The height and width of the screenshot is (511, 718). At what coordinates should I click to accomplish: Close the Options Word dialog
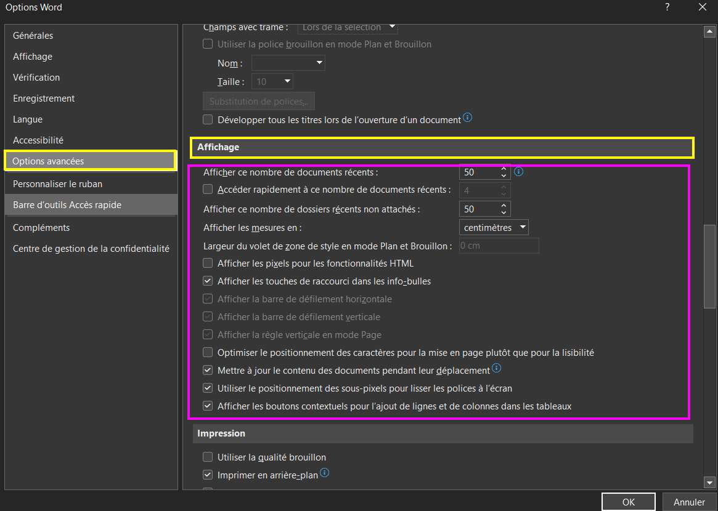703,7
